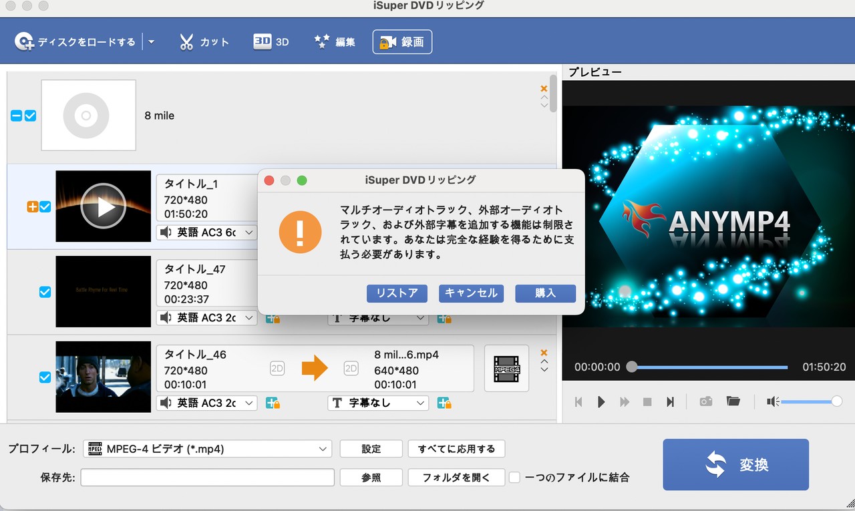Collapse the 8 mile disc group
Screen dimensions: 855x511
click(17, 116)
